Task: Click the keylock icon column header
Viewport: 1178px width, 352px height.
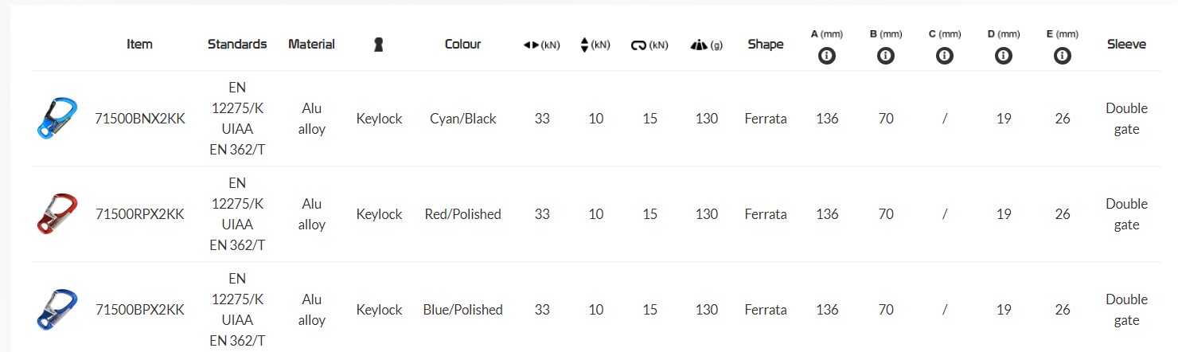Action: pos(379,45)
